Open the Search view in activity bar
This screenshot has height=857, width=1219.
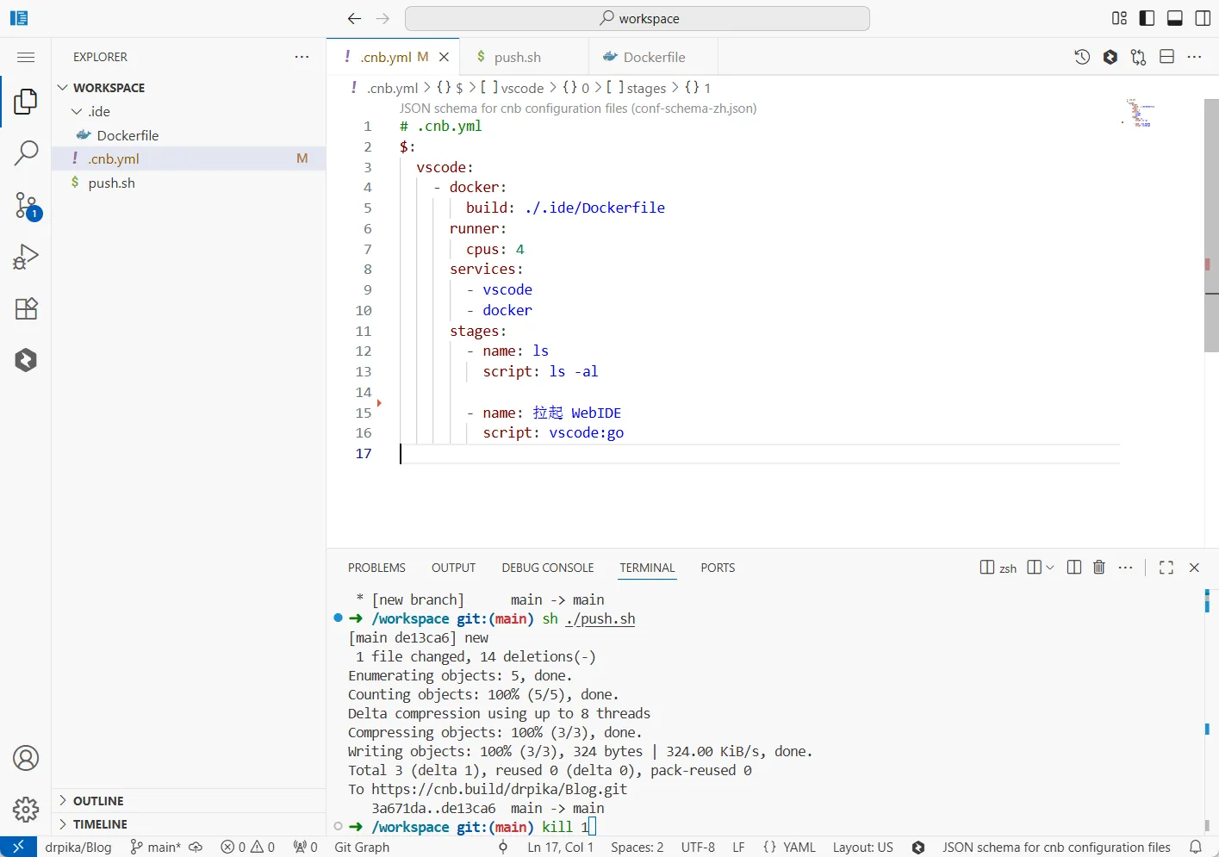point(26,153)
